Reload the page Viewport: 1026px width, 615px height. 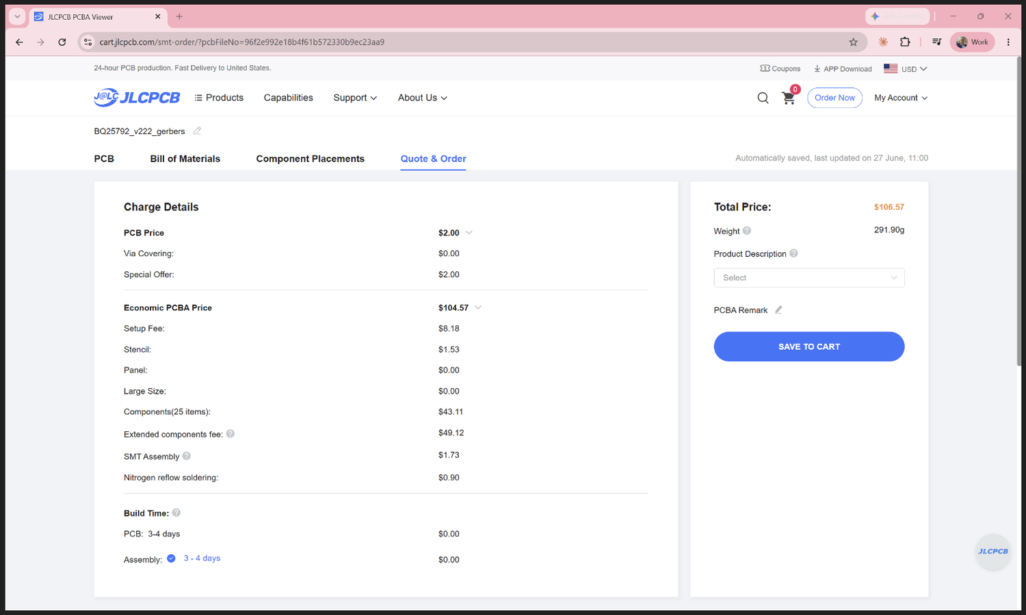[x=62, y=42]
